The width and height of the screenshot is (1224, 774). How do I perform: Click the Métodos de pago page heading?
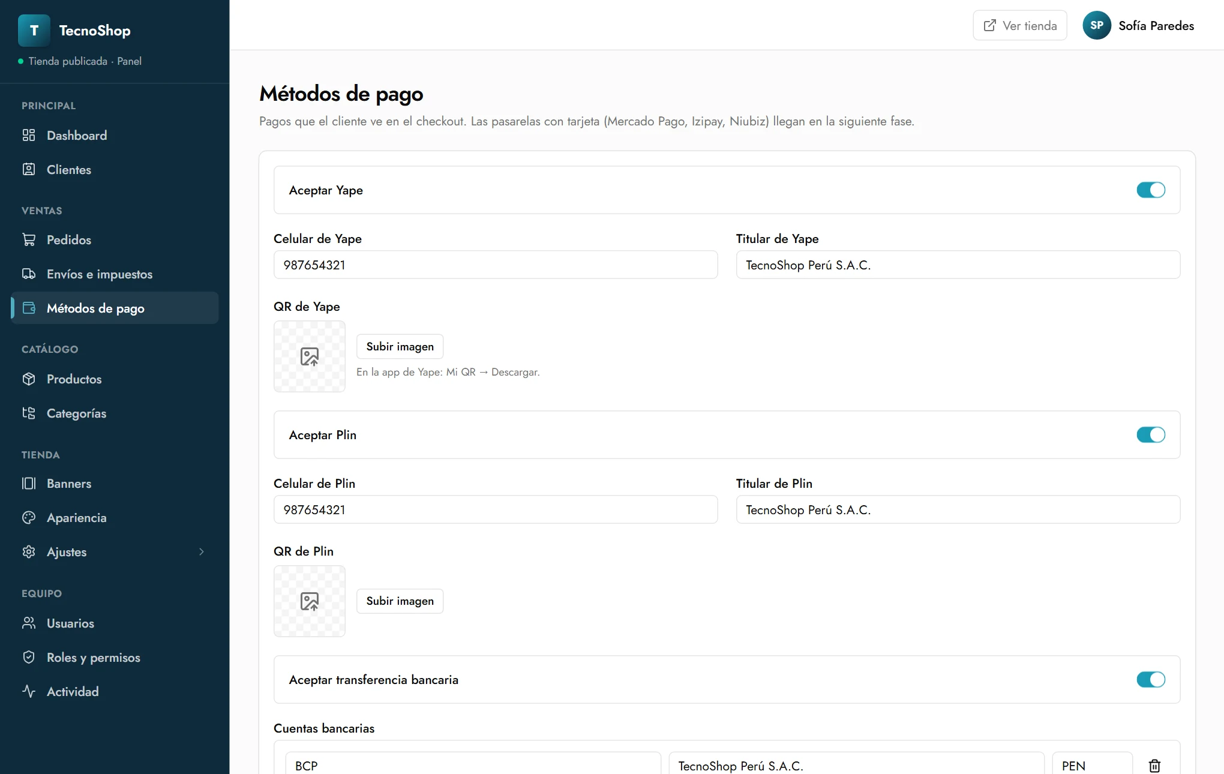pos(341,94)
